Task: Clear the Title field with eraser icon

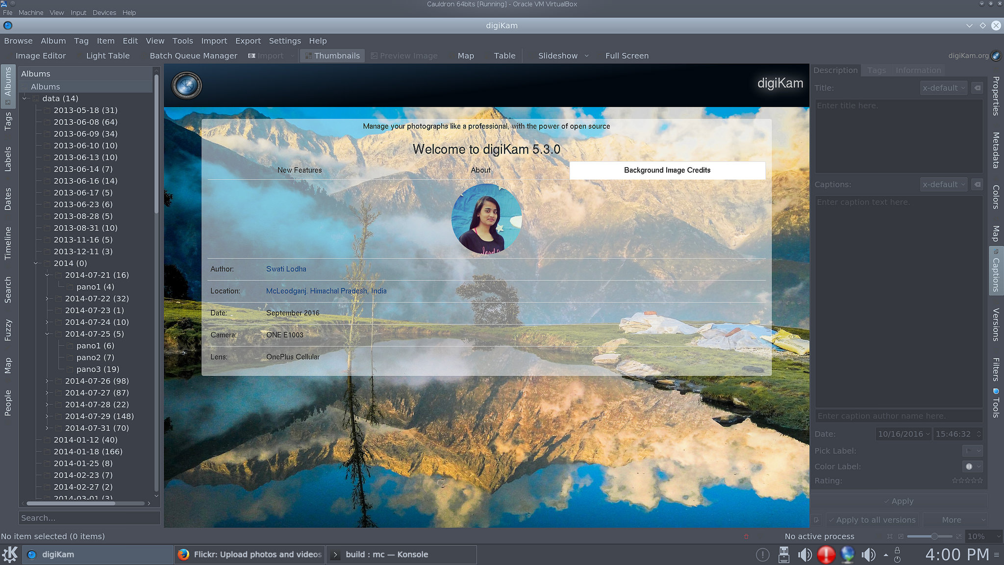Action: (978, 88)
